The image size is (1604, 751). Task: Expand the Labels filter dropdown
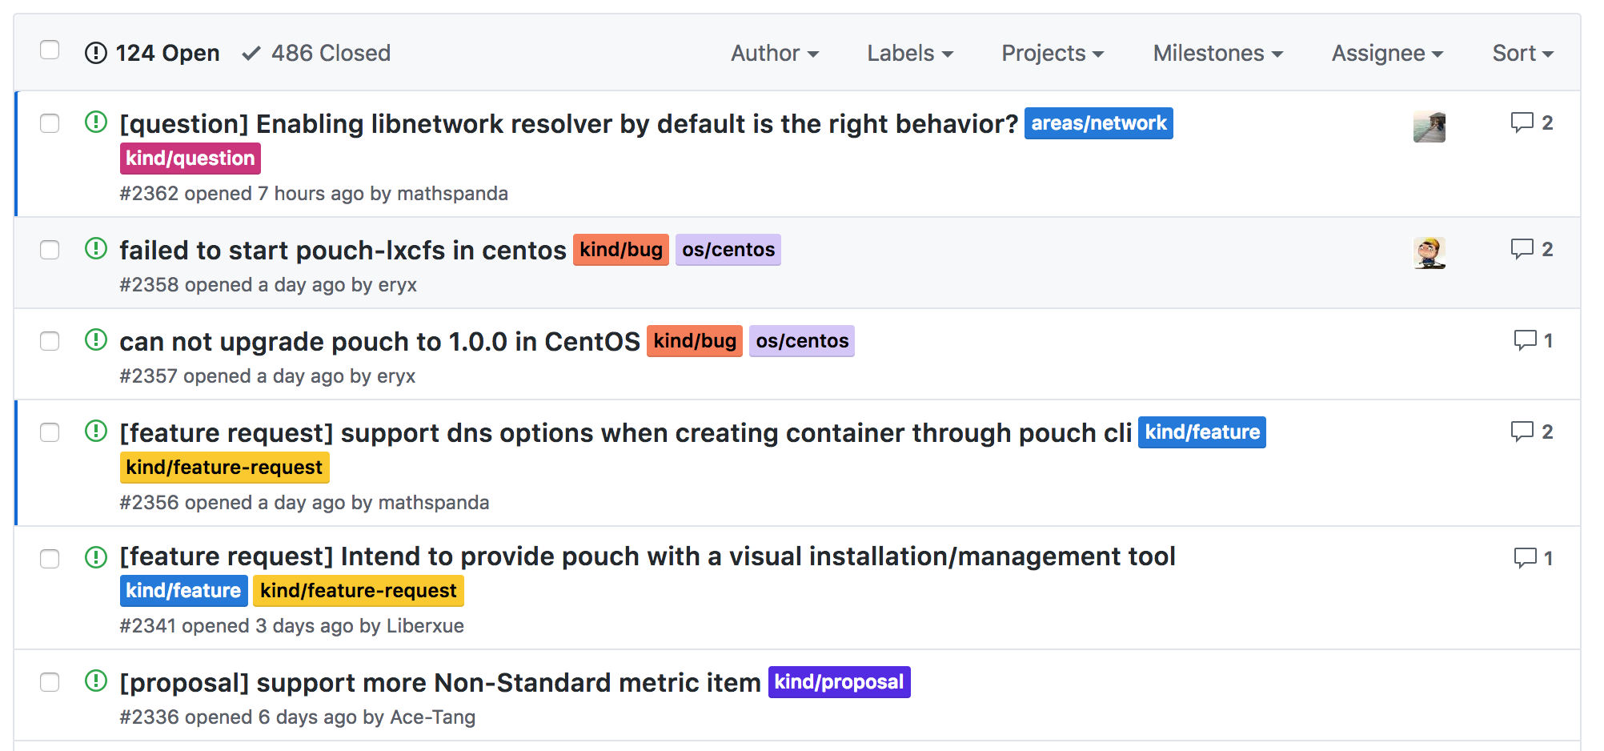pyautogui.click(x=909, y=53)
